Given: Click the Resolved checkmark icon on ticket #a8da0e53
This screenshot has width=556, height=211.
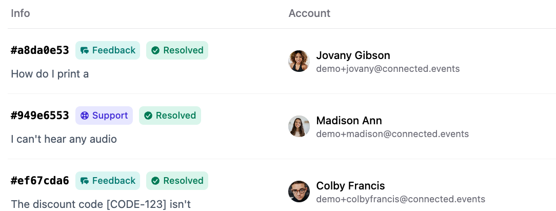Looking at the screenshot, I should (156, 50).
